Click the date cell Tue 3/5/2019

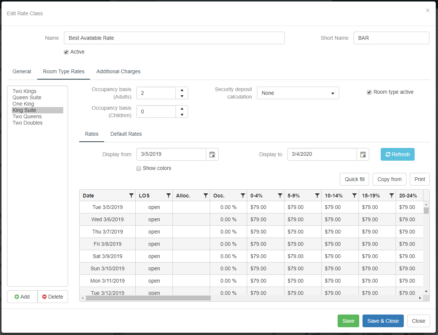click(107, 207)
